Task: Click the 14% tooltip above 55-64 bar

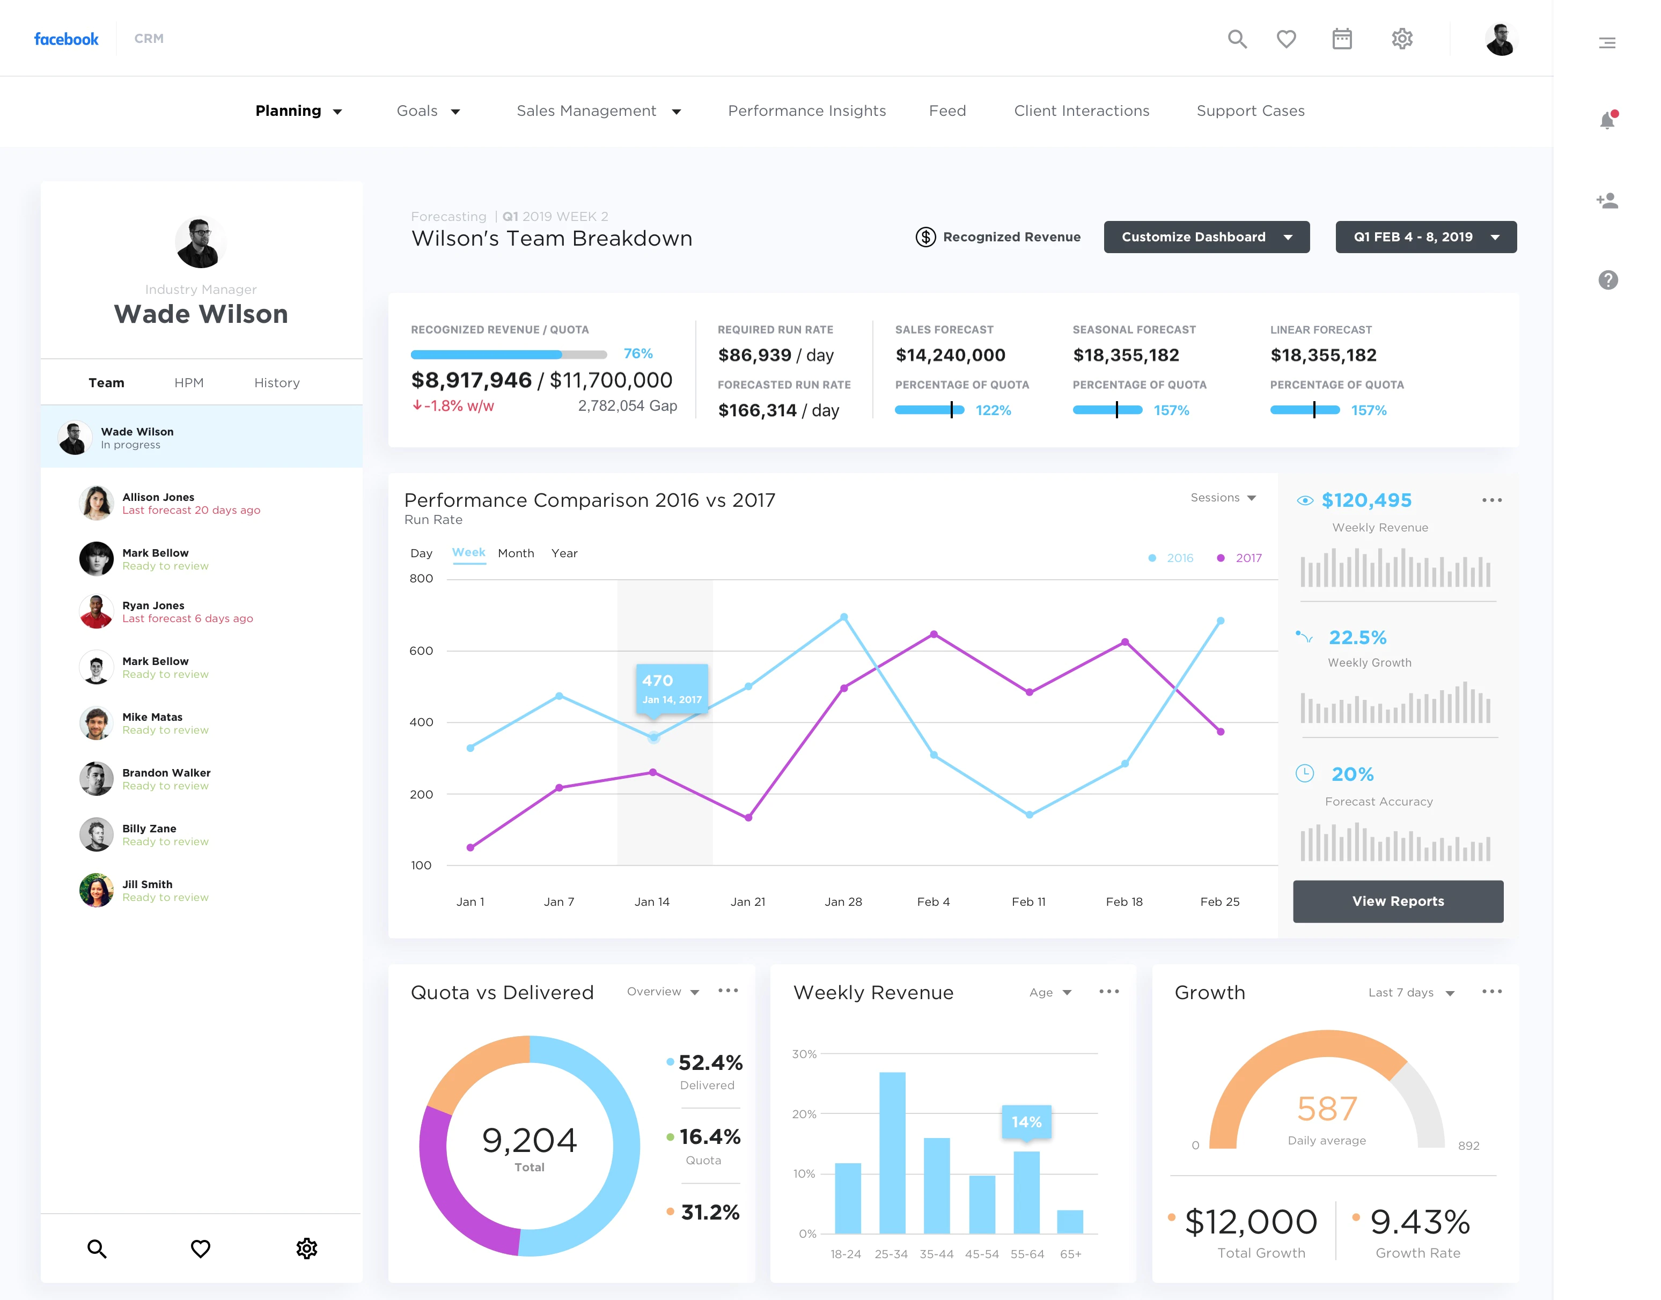Action: 1026,1122
